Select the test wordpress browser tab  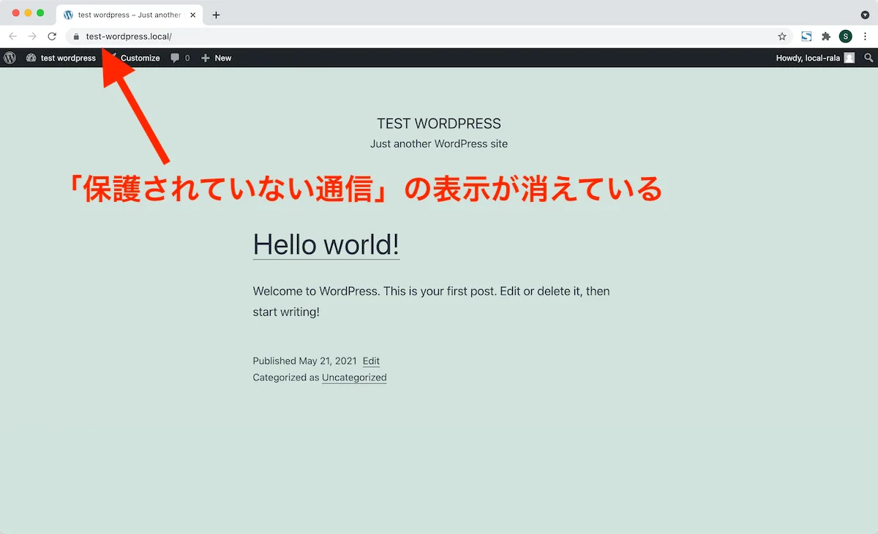coord(130,15)
